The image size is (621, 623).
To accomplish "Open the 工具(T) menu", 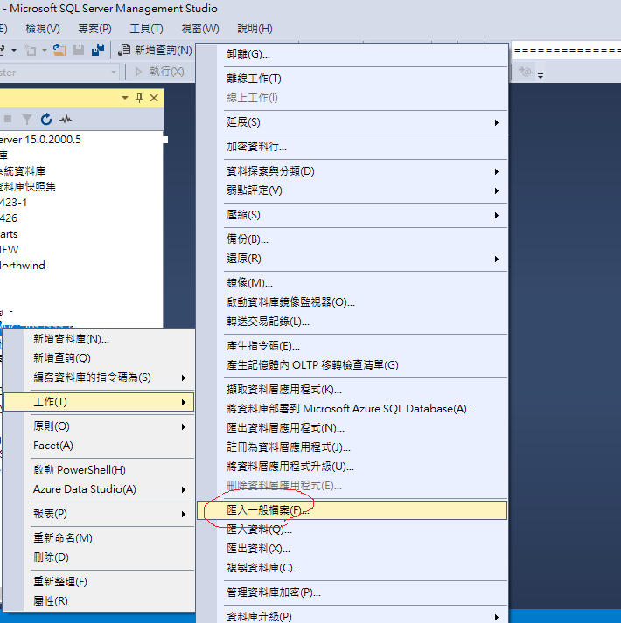I will coord(146,29).
